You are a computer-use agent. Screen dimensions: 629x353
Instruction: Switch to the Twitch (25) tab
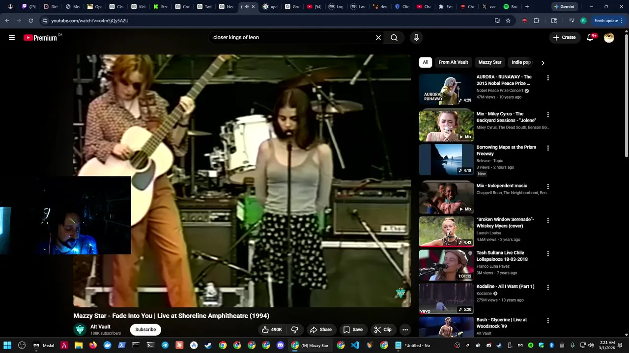(x=29, y=7)
